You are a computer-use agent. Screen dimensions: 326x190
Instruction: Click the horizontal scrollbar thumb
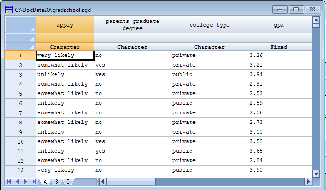131,181
